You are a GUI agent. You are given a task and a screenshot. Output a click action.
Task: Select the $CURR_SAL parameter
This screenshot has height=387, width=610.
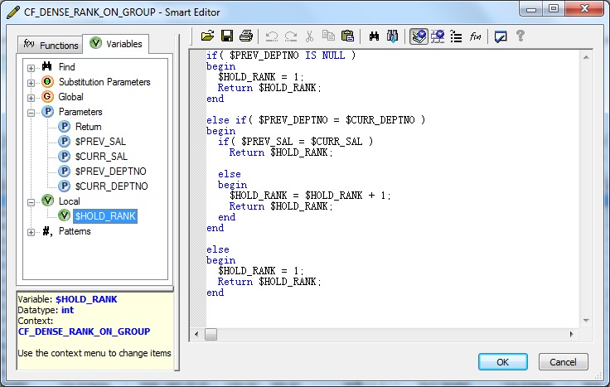[101, 157]
